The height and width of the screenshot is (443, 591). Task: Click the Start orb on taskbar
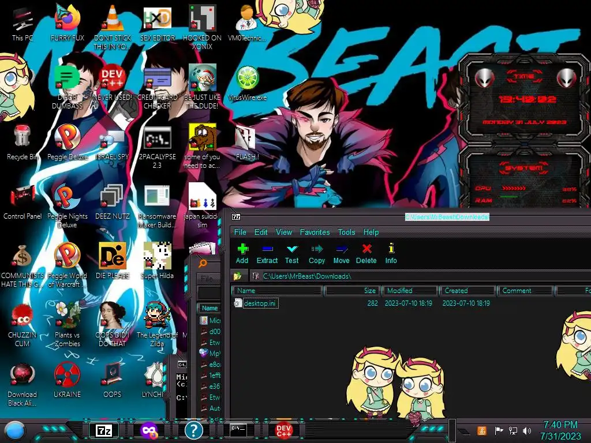point(15,430)
